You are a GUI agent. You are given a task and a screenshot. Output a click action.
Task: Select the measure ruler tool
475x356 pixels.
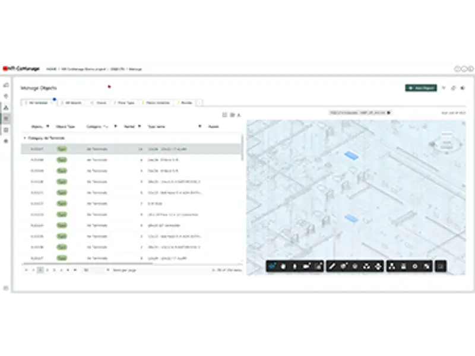(332, 266)
